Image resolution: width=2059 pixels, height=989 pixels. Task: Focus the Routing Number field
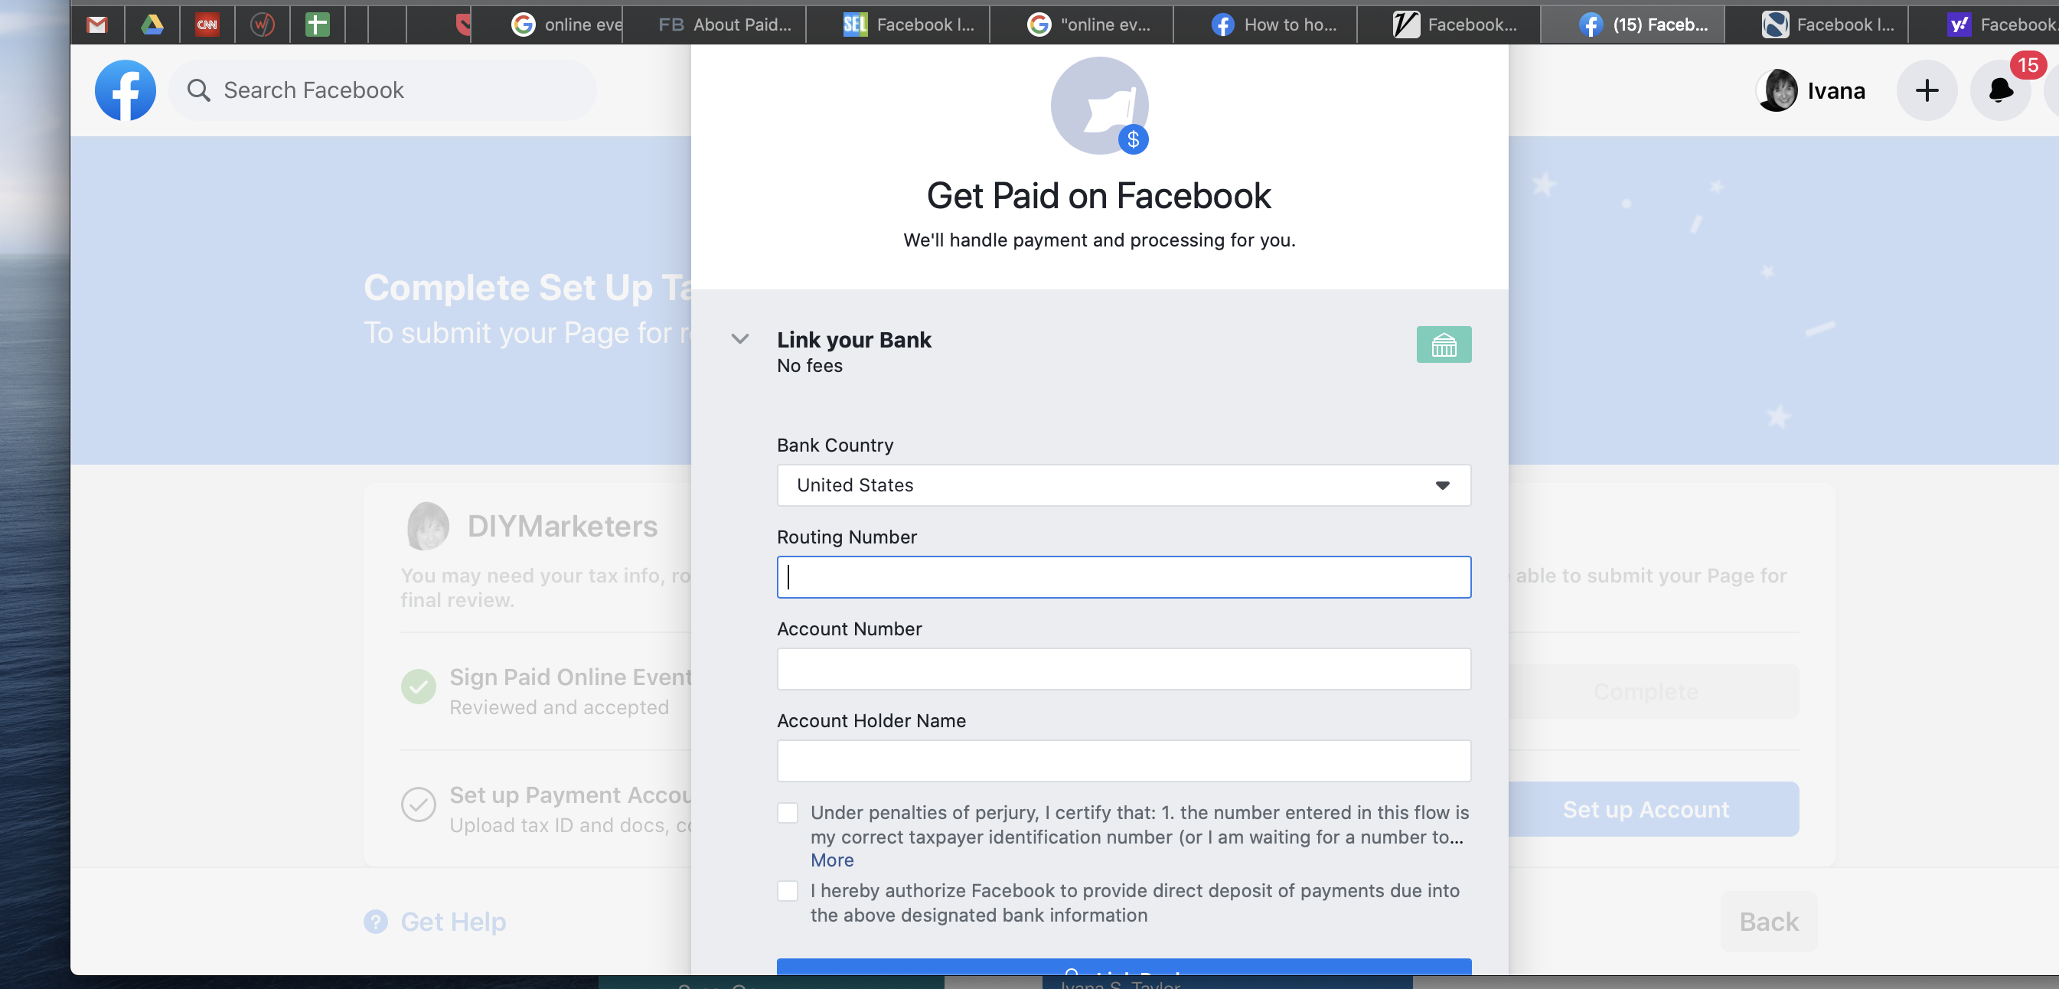1123,577
